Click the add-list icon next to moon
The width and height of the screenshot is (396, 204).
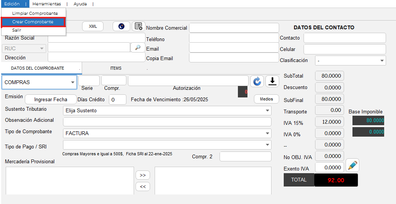[138, 26]
